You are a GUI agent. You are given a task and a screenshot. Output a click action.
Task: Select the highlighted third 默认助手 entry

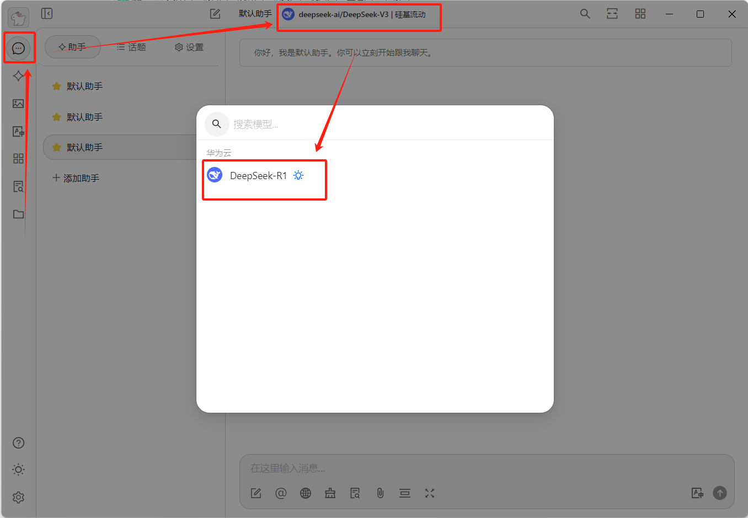point(120,148)
